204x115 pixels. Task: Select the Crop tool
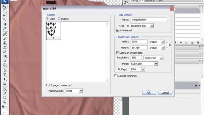(x=5, y=24)
